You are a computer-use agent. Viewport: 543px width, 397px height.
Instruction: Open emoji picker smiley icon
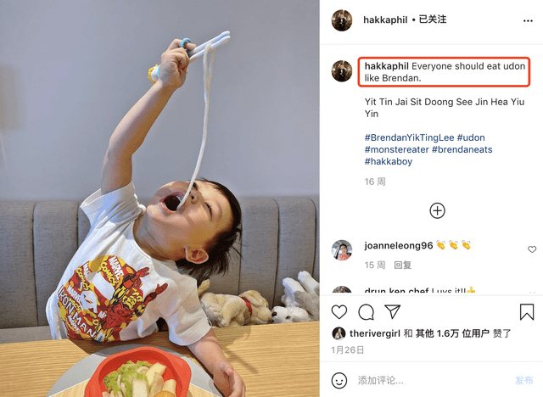click(339, 380)
